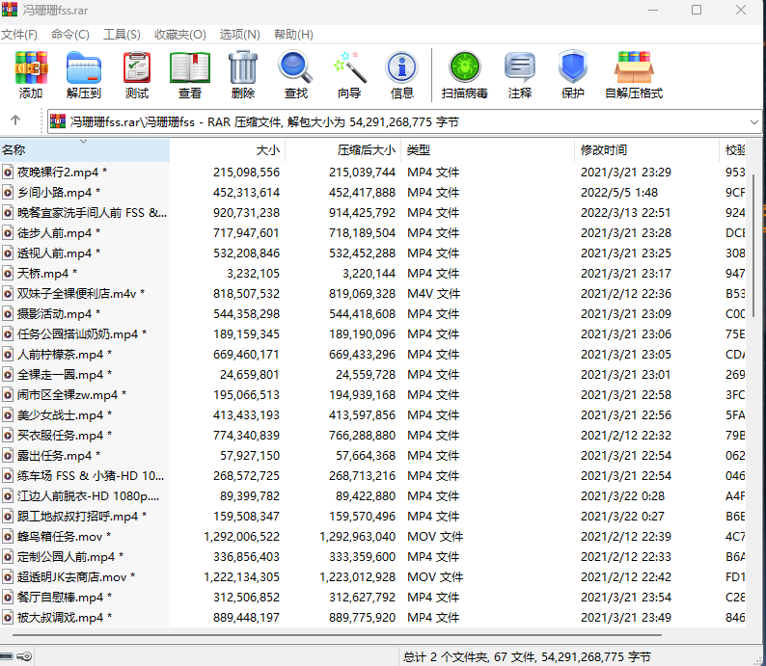Image resolution: width=766 pixels, height=666 pixels.
Task: Click the 校验 column header
Action: click(733, 149)
